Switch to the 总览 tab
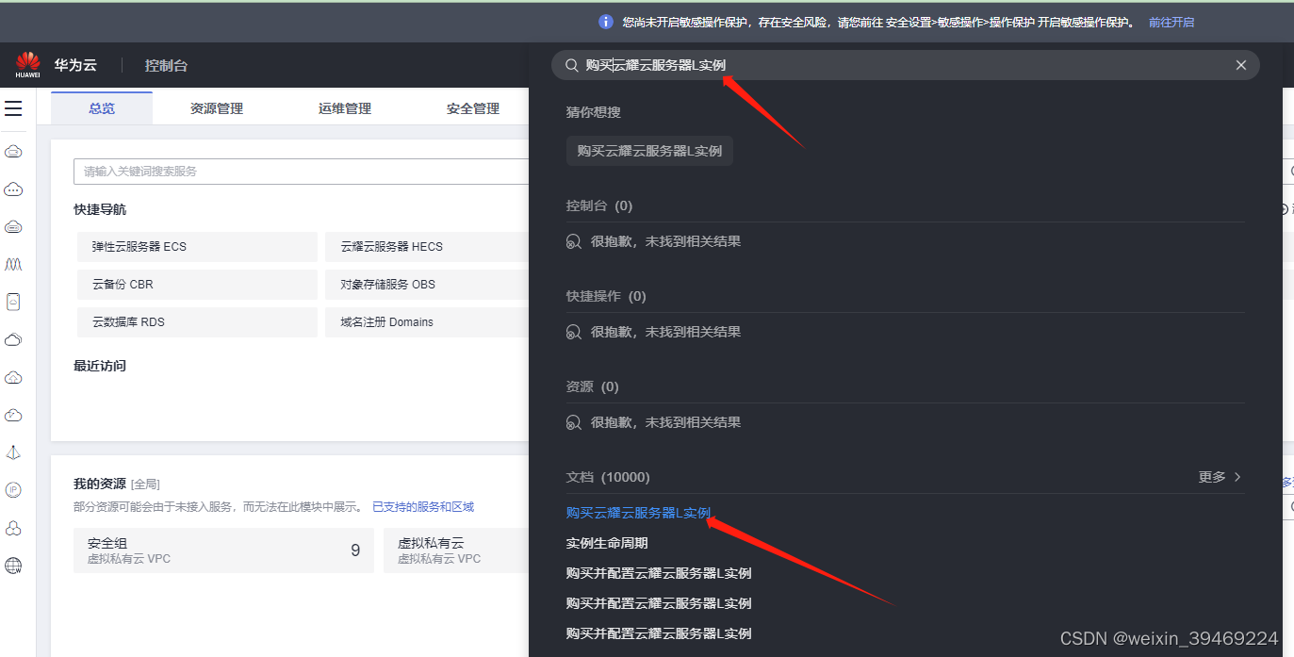This screenshot has height=657, width=1294. [x=102, y=108]
